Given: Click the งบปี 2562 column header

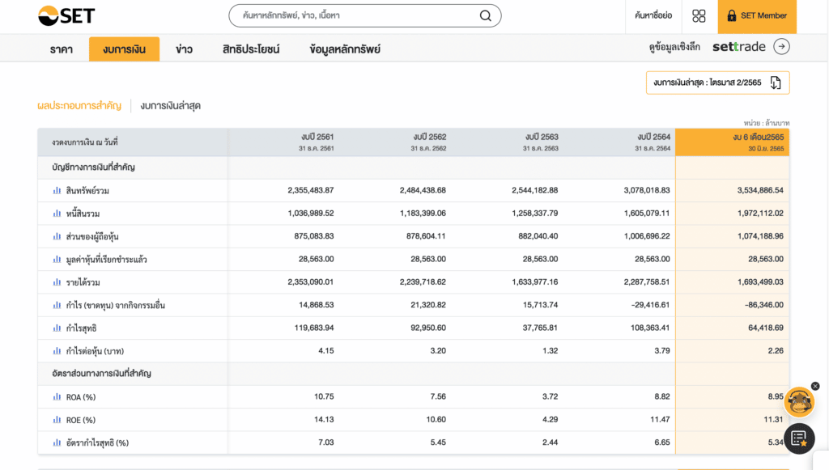Looking at the screenshot, I should pyautogui.click(x=428, y=142).
